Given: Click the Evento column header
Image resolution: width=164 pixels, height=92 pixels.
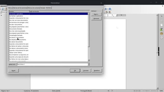Looking at the screenshot, I should 19,11.
